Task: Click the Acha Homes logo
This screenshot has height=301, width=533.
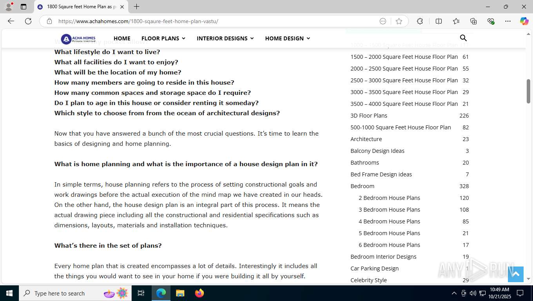Action: pos(78,38)
